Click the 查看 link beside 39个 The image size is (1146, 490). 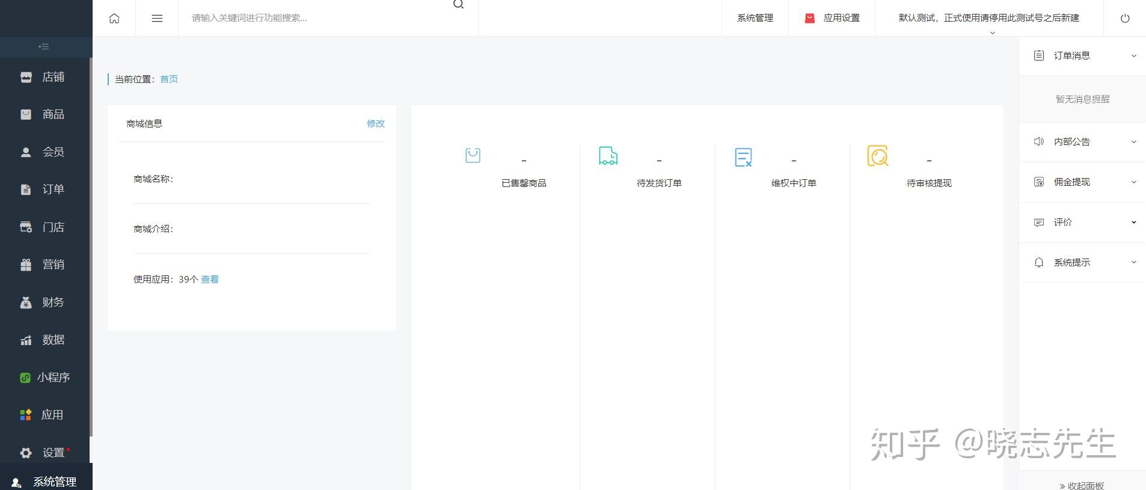[210, 279]
